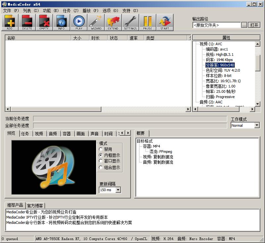The height and width of the screenshot is (243, 265).
Task: Click the MediaCoder专业版 product link
Action: 41,212
